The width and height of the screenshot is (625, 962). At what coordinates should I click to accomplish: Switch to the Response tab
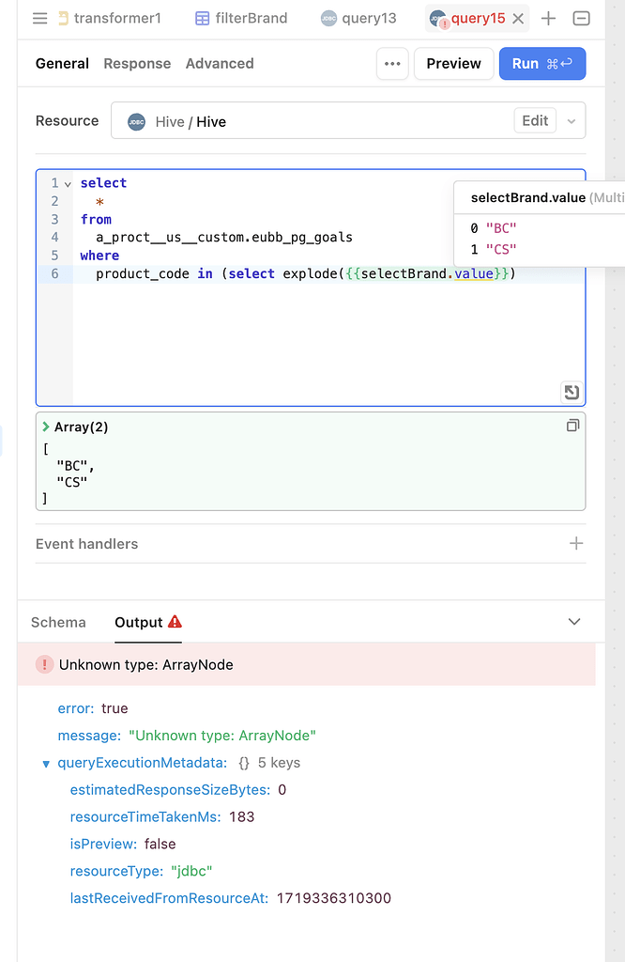click(137, 64)
